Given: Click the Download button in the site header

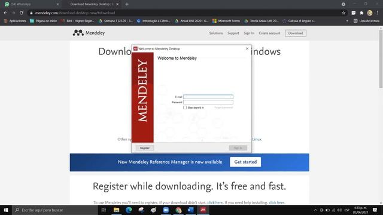Looking at the screenshot, I should tap(296, 33).
